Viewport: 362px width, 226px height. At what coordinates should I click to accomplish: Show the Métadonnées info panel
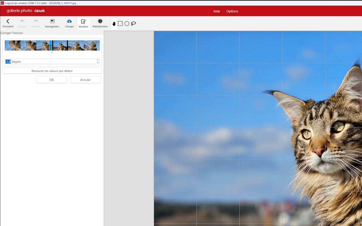pos(100,23)
